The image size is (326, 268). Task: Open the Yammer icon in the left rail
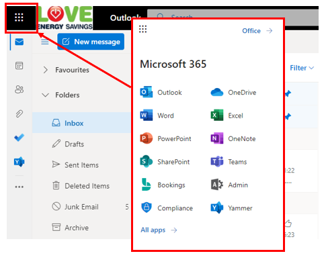pos(19,162)
